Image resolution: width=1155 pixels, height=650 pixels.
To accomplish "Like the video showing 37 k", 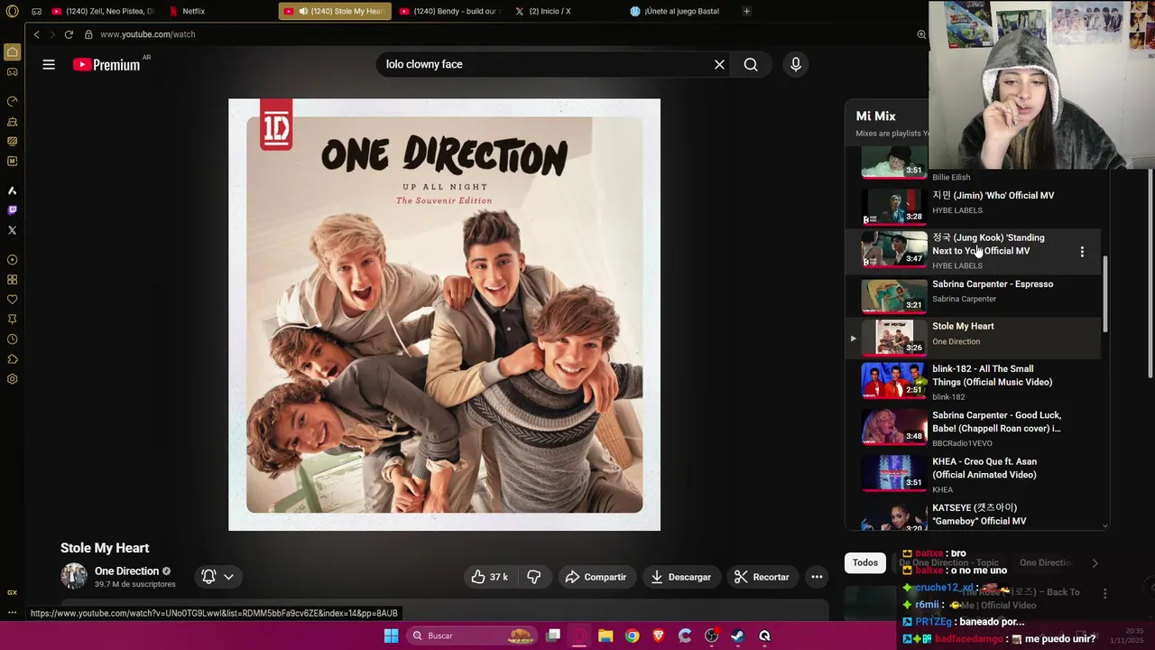I will pos(488,577).
